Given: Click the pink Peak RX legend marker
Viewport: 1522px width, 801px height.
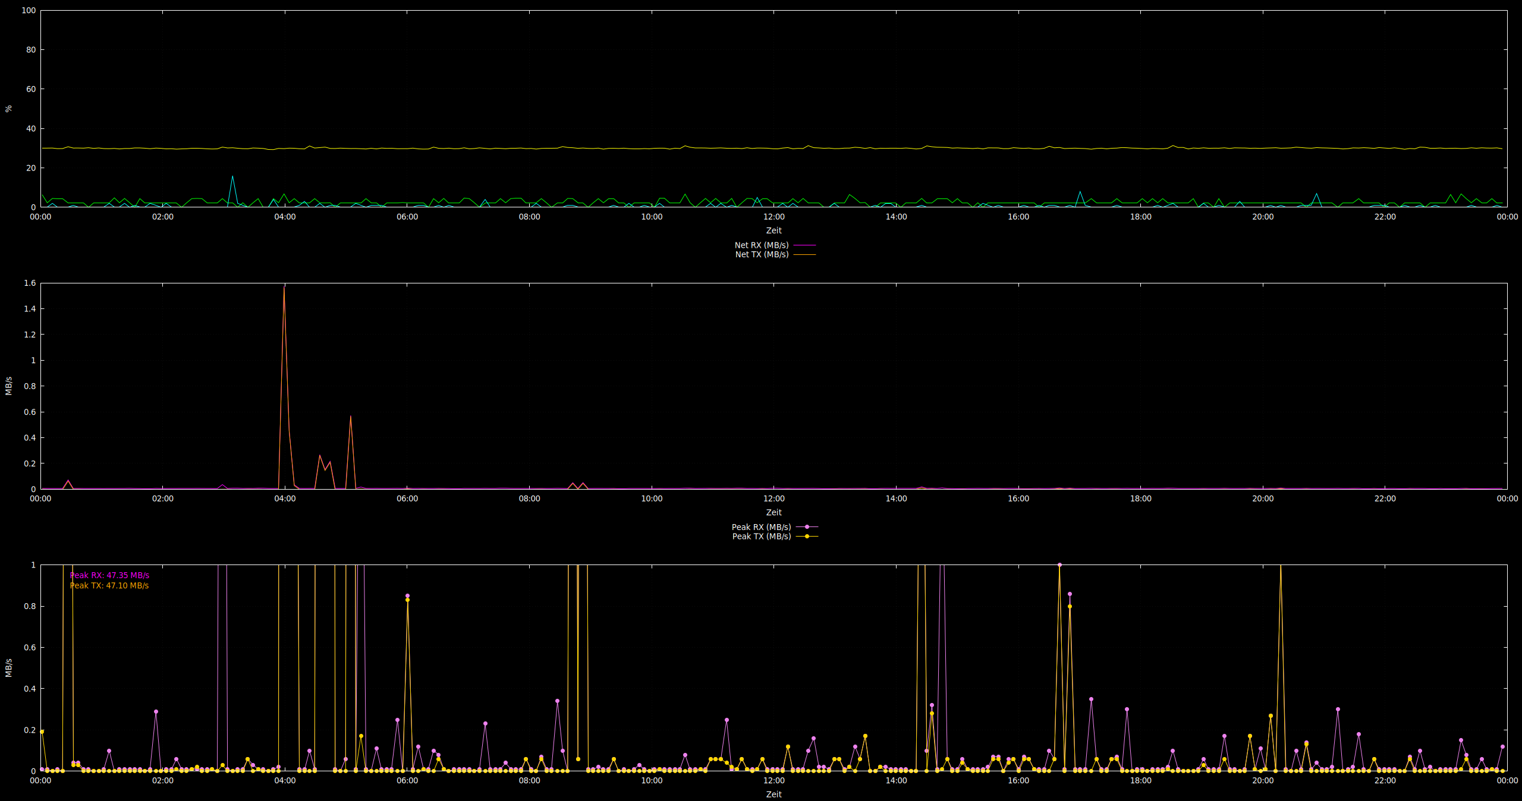Looking at the screenshot, I should (807, 527).
